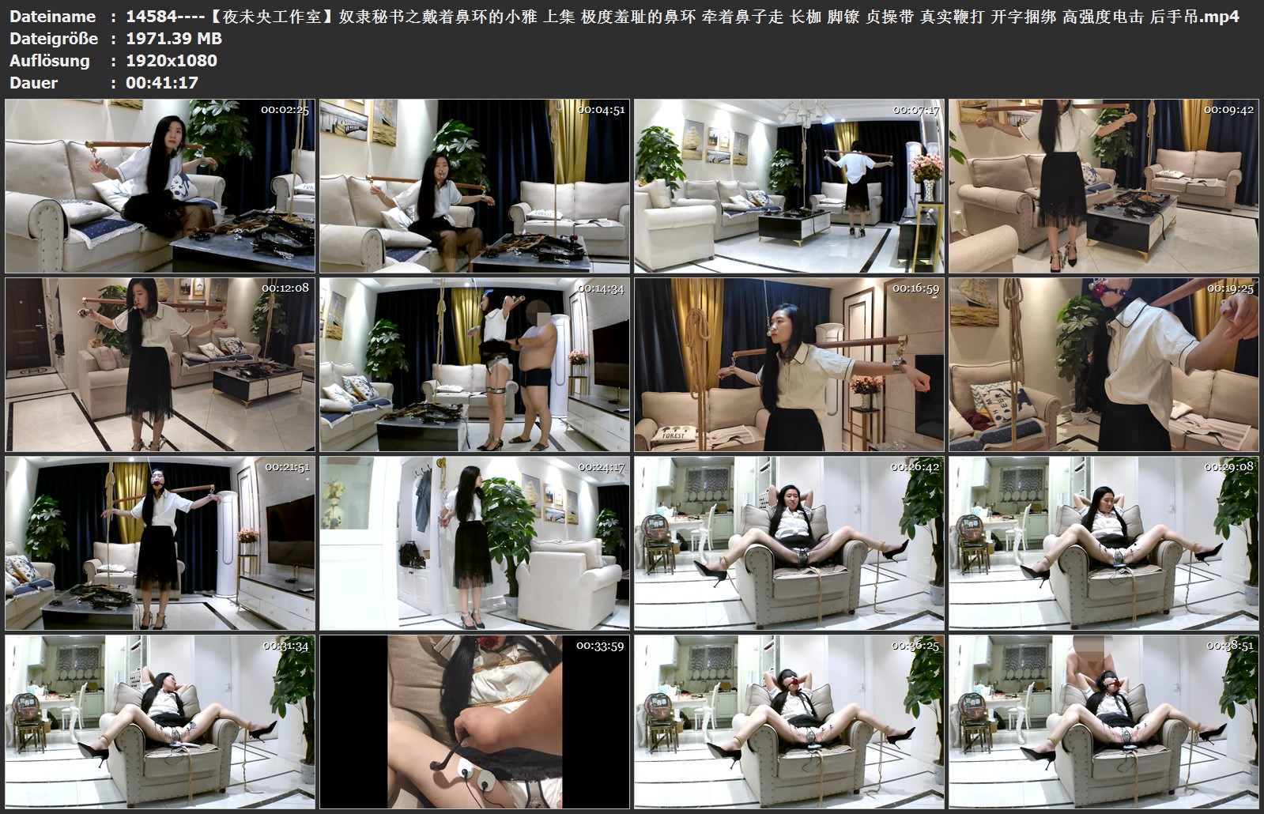
Task: Choose the thumbnail timestamped 00:12:08
Action: (160, 364)
